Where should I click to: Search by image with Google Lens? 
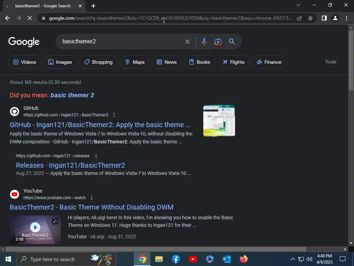(x=218, y=42)
